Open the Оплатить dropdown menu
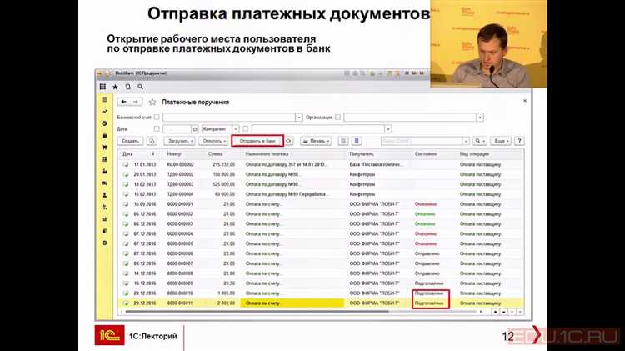Viewport: 625px width, 351px height. pos(213,141)
